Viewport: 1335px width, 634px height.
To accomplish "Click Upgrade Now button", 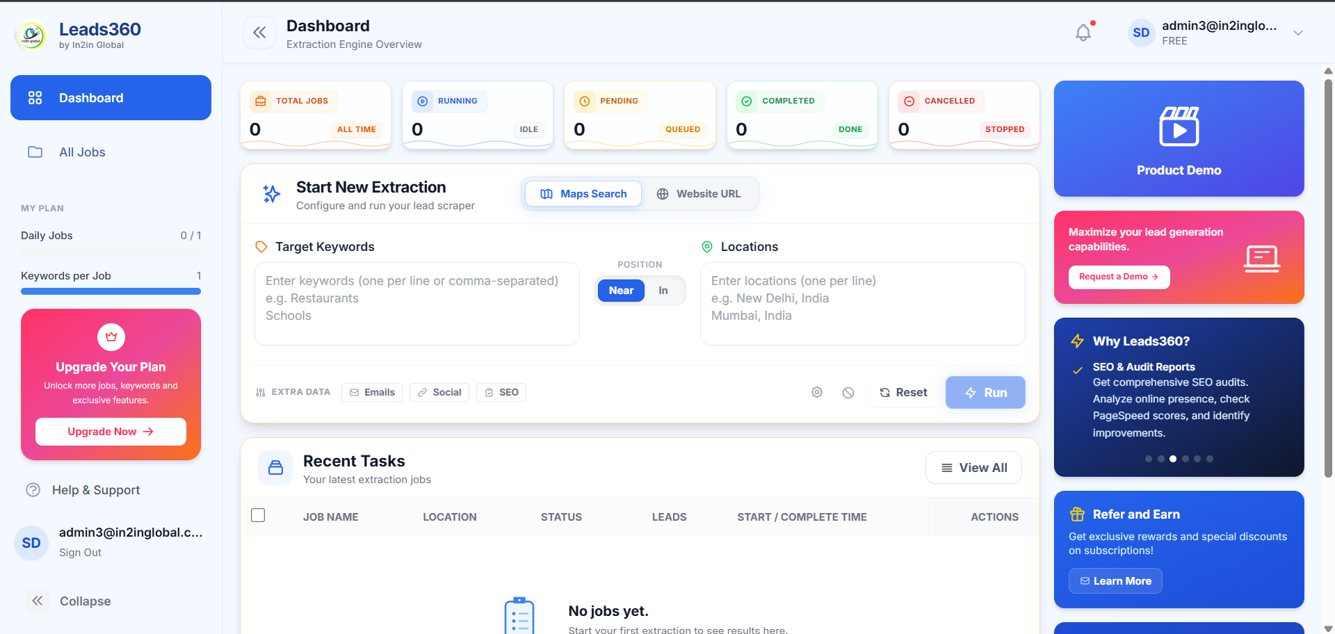I will (x=111, y=432).
